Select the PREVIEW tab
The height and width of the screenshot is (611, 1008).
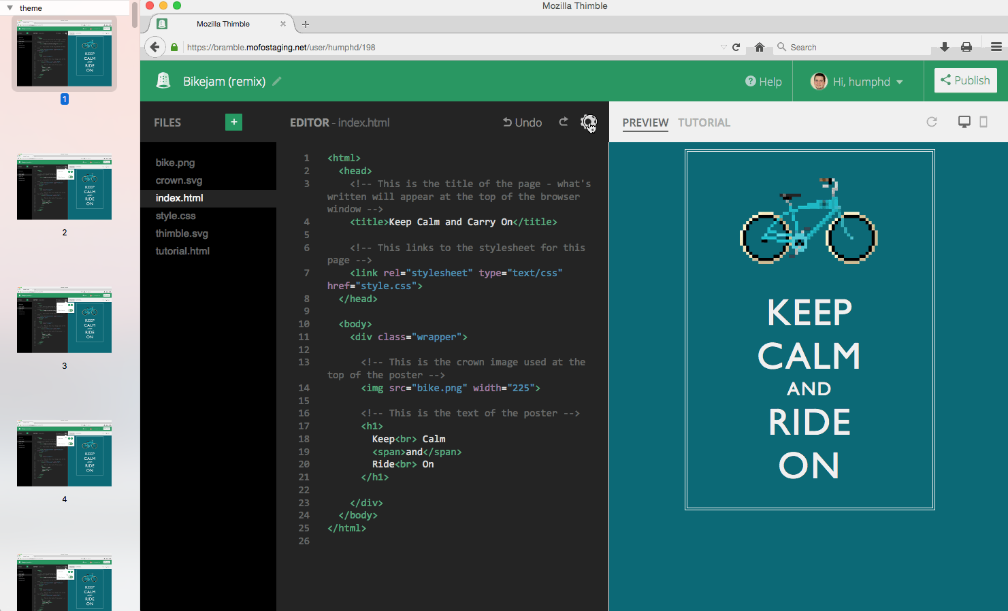coord(645,122)
